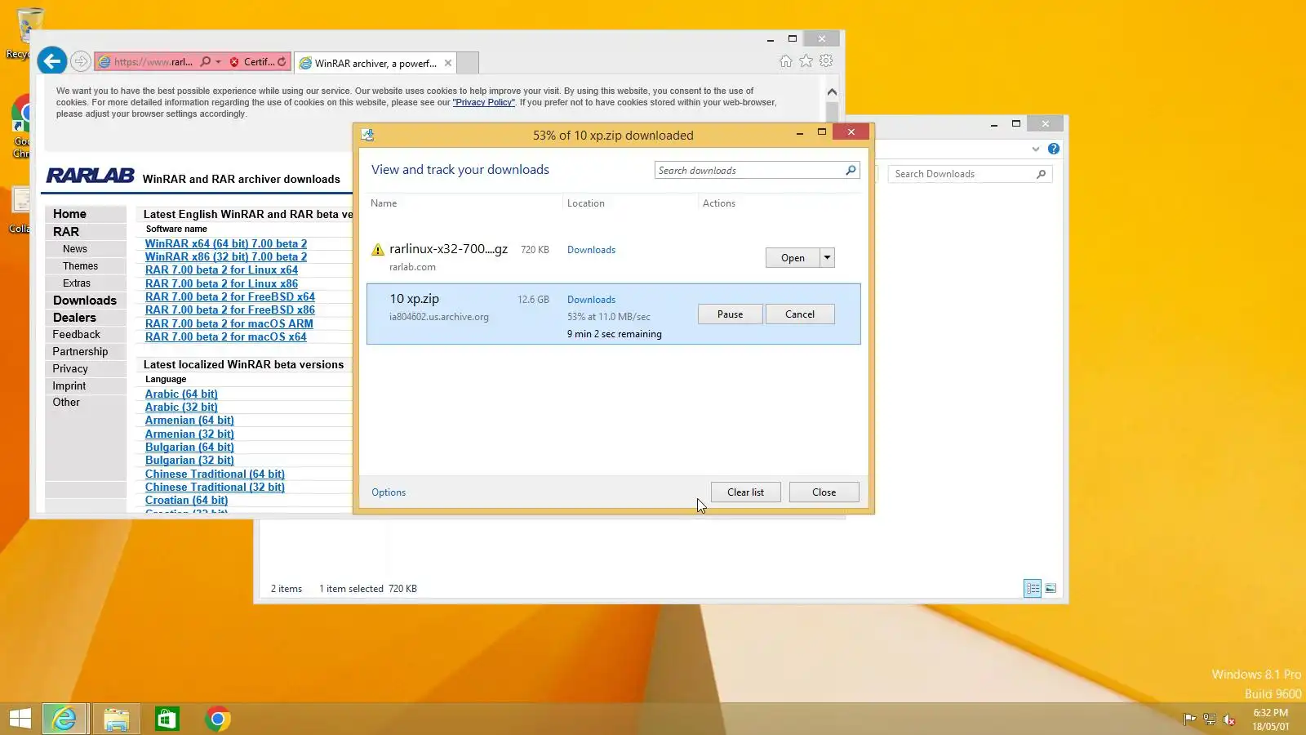Open the News submenu item
Viewport: 1306px width, 735px height.
pos(75,249)
